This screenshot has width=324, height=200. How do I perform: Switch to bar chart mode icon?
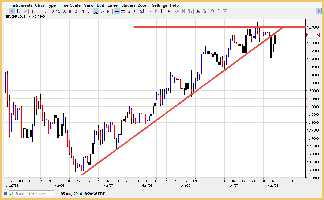19,11
